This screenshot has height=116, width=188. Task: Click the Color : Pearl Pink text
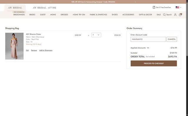32,39
